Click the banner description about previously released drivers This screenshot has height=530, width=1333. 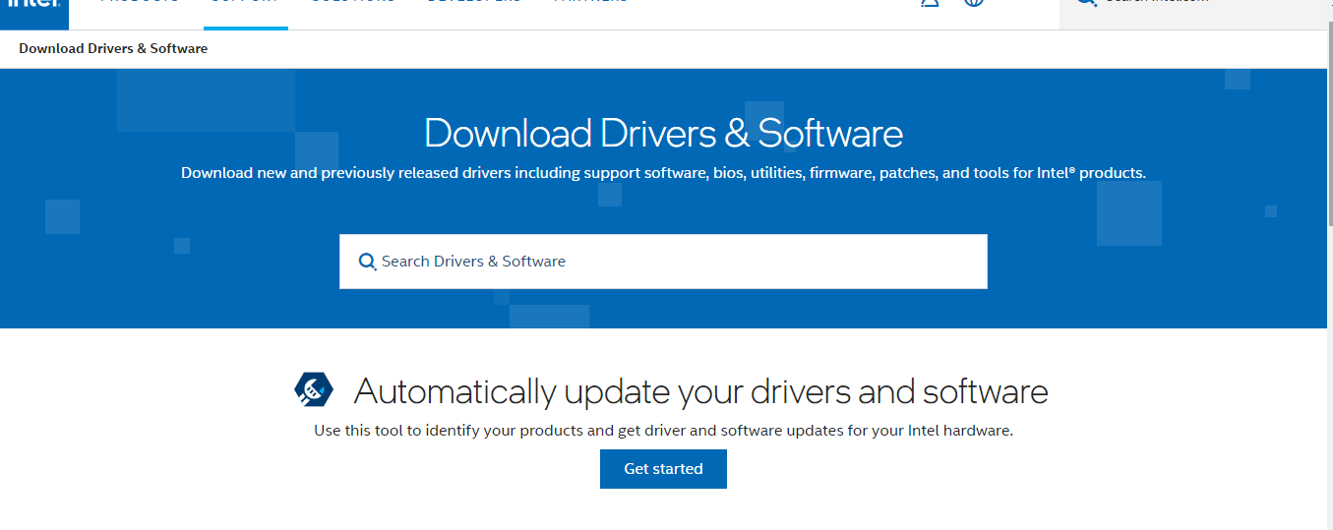663,173
